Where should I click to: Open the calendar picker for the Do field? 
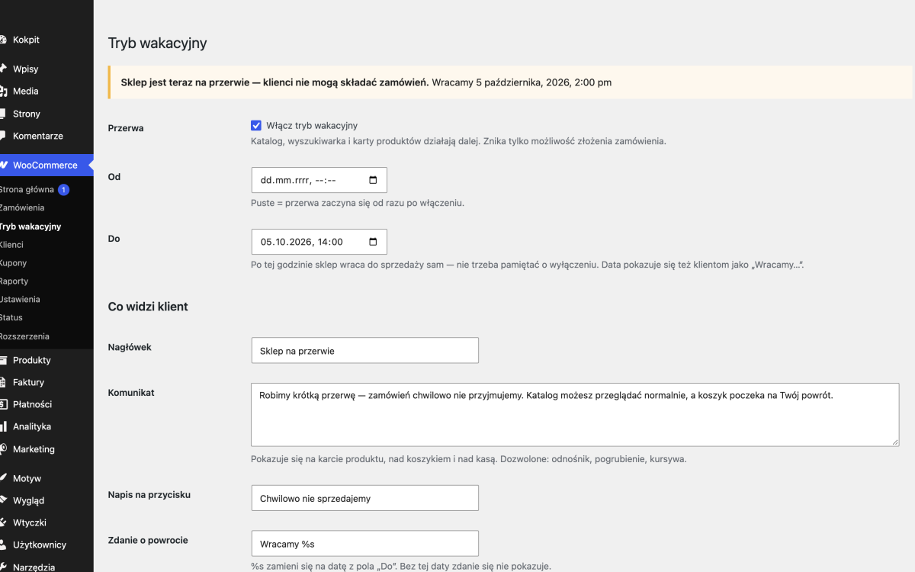(x=373, y=242)
